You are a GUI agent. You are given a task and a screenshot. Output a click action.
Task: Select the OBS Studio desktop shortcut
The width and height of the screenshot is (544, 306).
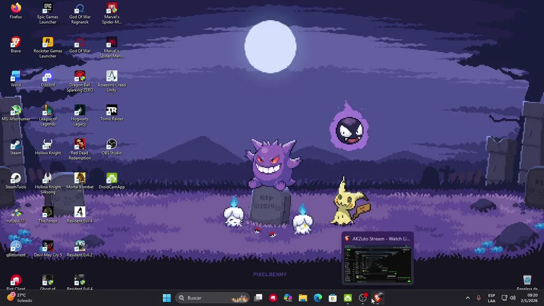(x=112, y=147)
